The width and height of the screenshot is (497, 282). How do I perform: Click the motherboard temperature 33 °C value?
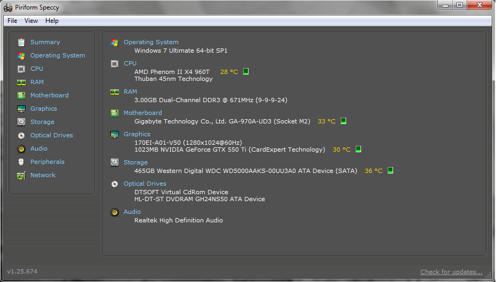(327, 121)
